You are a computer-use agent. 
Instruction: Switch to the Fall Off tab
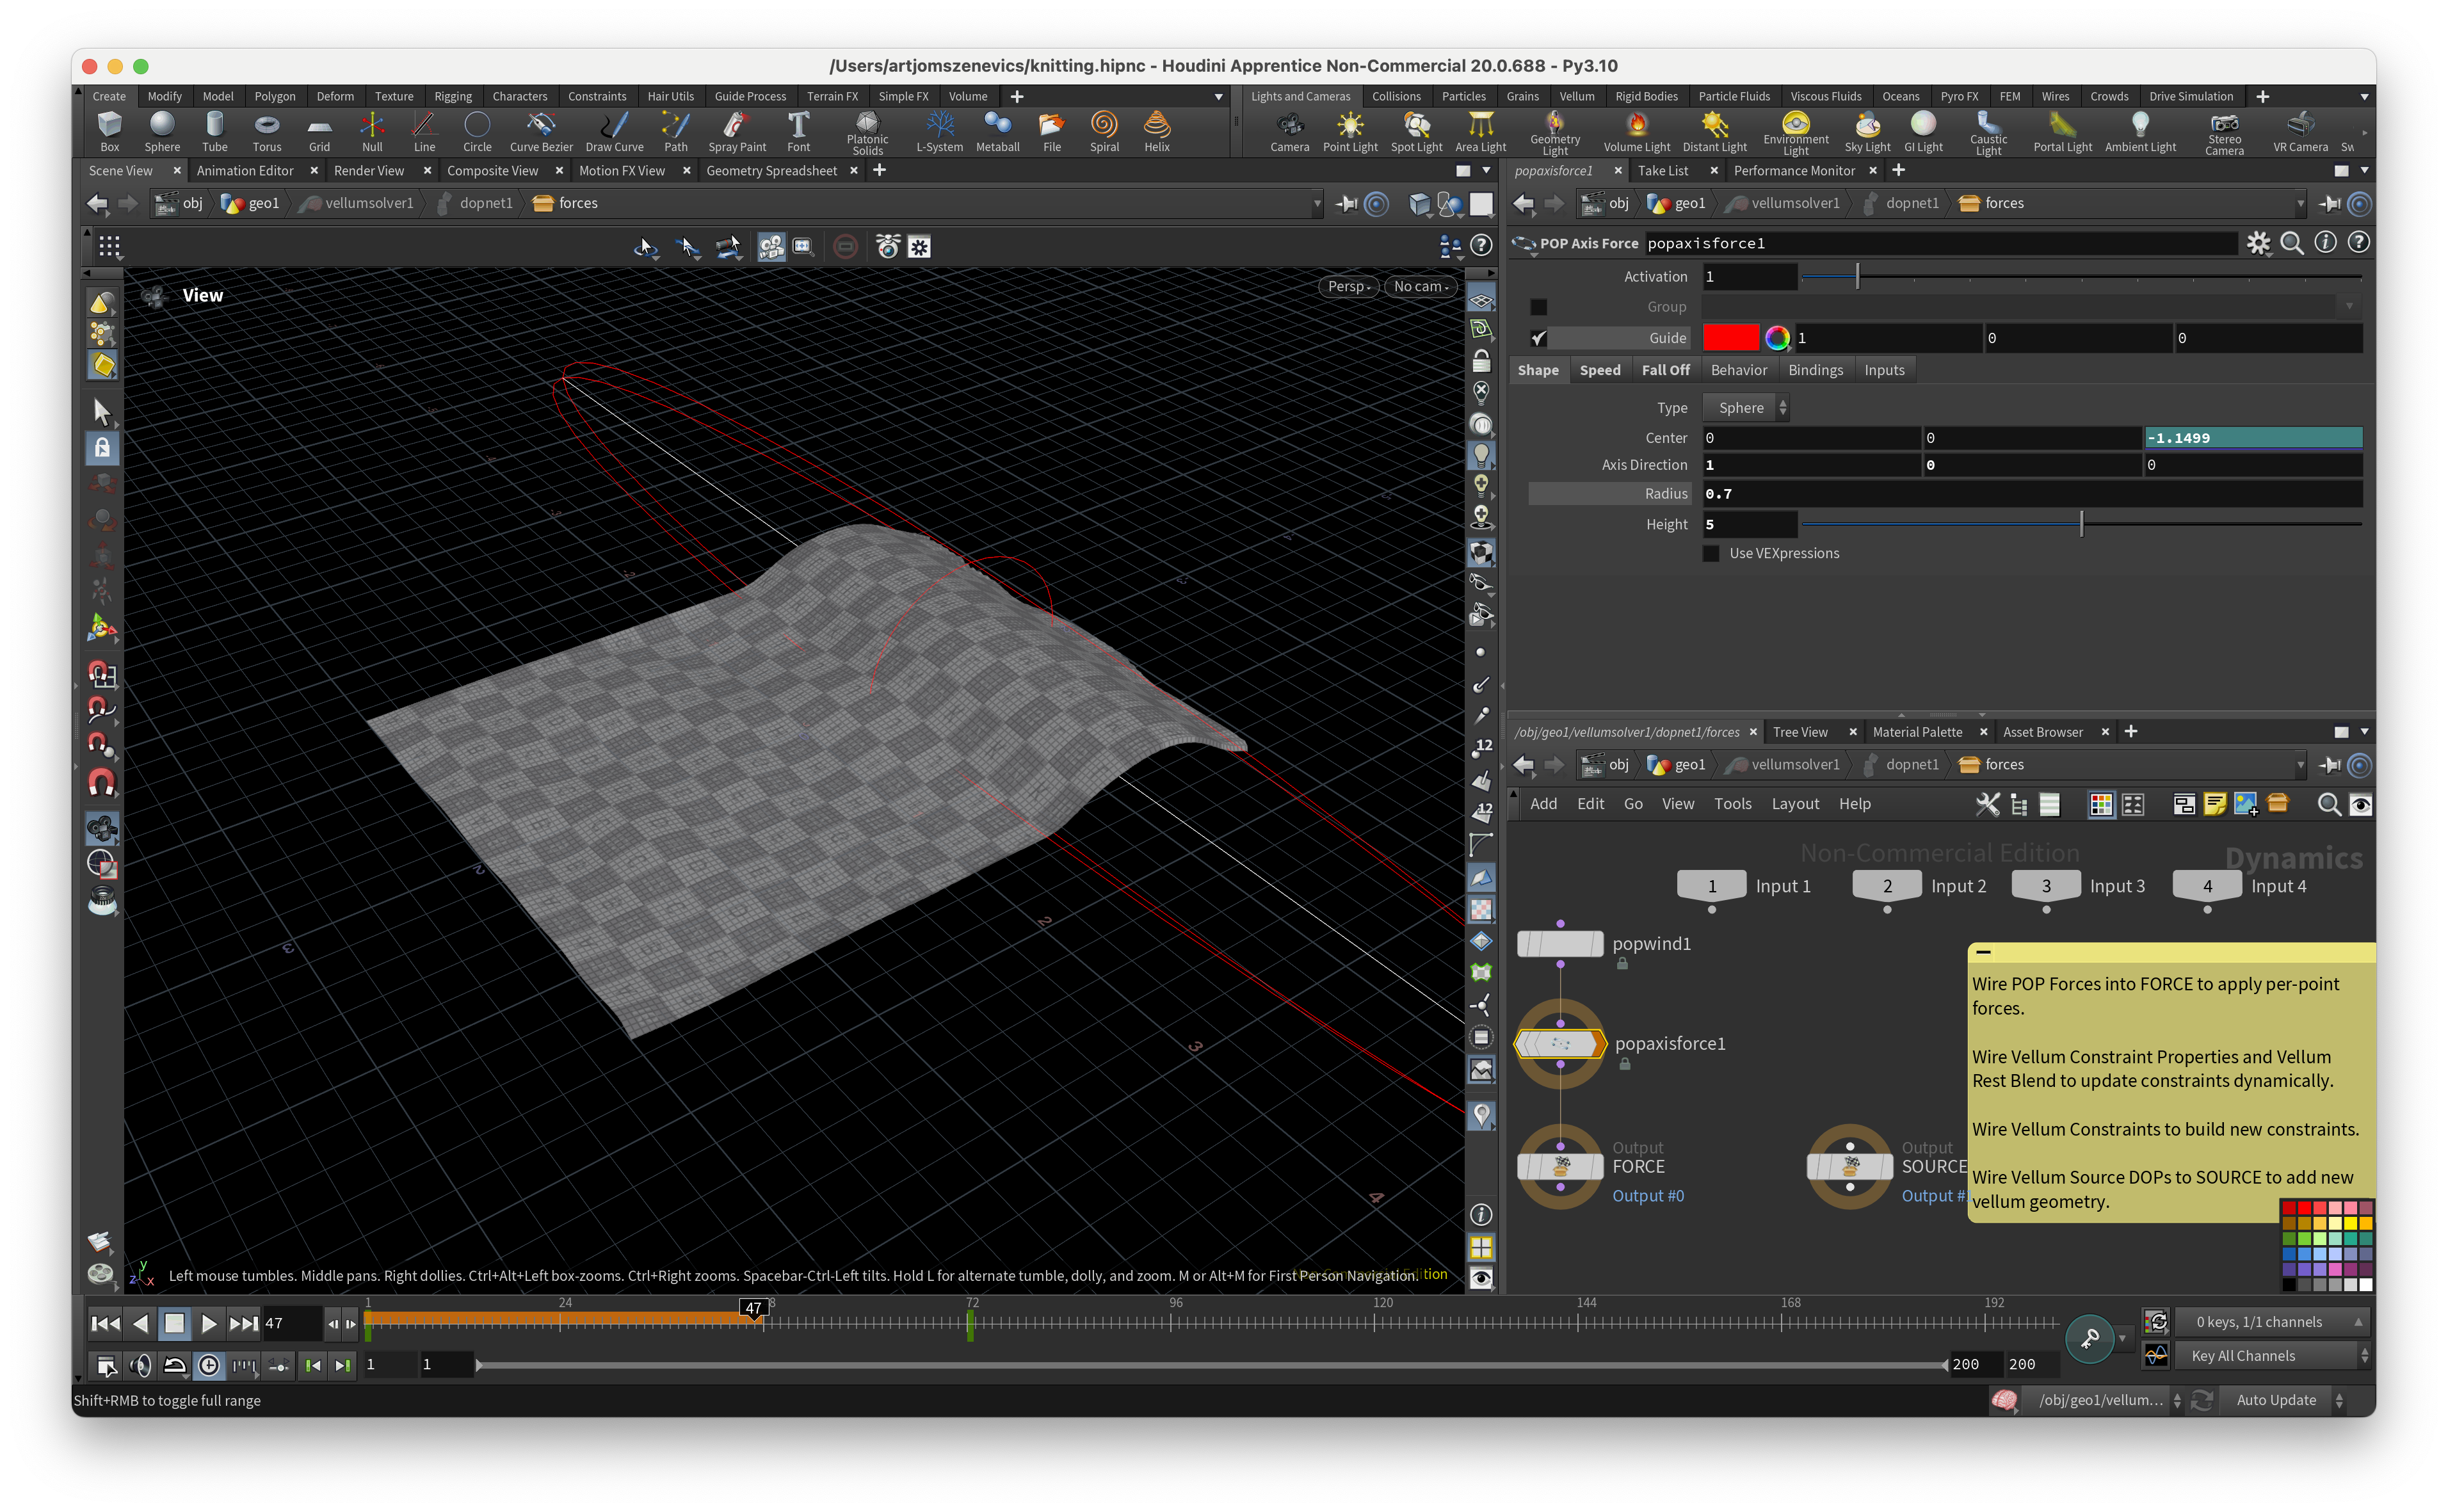pos(1665,370)
